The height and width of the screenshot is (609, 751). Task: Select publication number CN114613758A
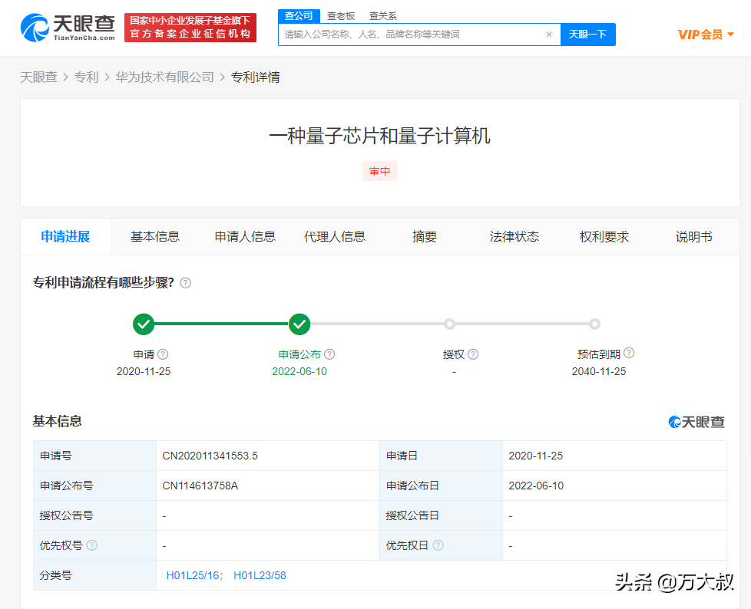pyautogui.click(x=200, y=486)
